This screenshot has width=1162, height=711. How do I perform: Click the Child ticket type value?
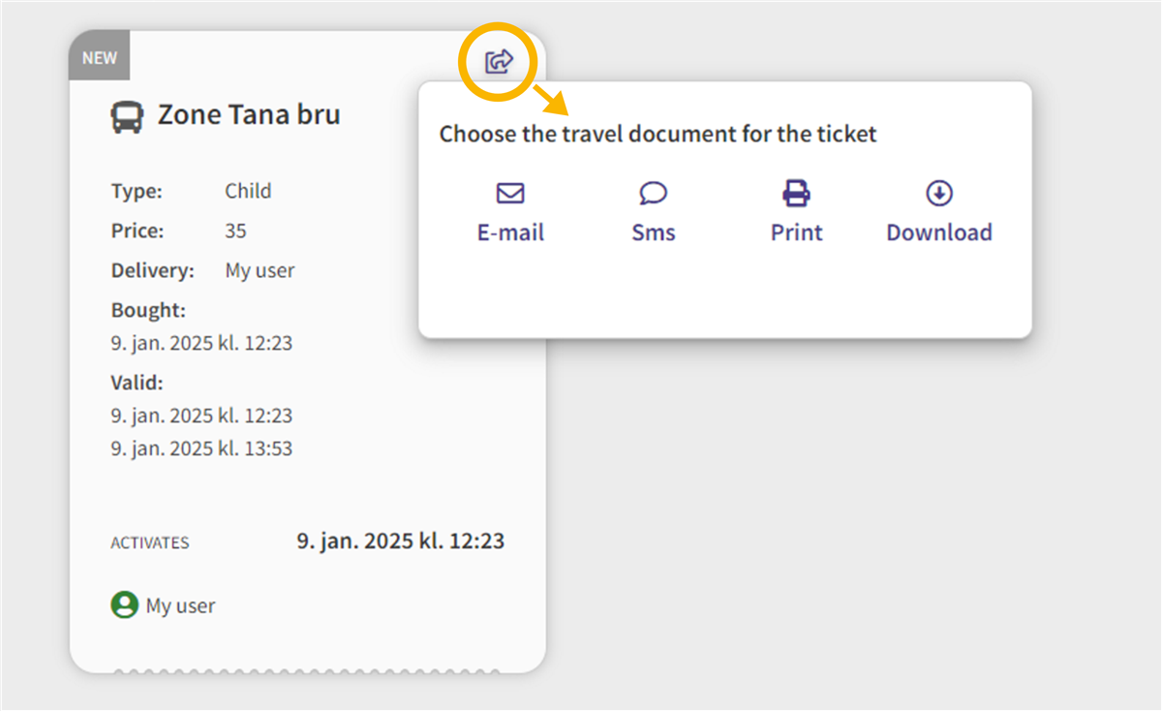pos(248,191)
